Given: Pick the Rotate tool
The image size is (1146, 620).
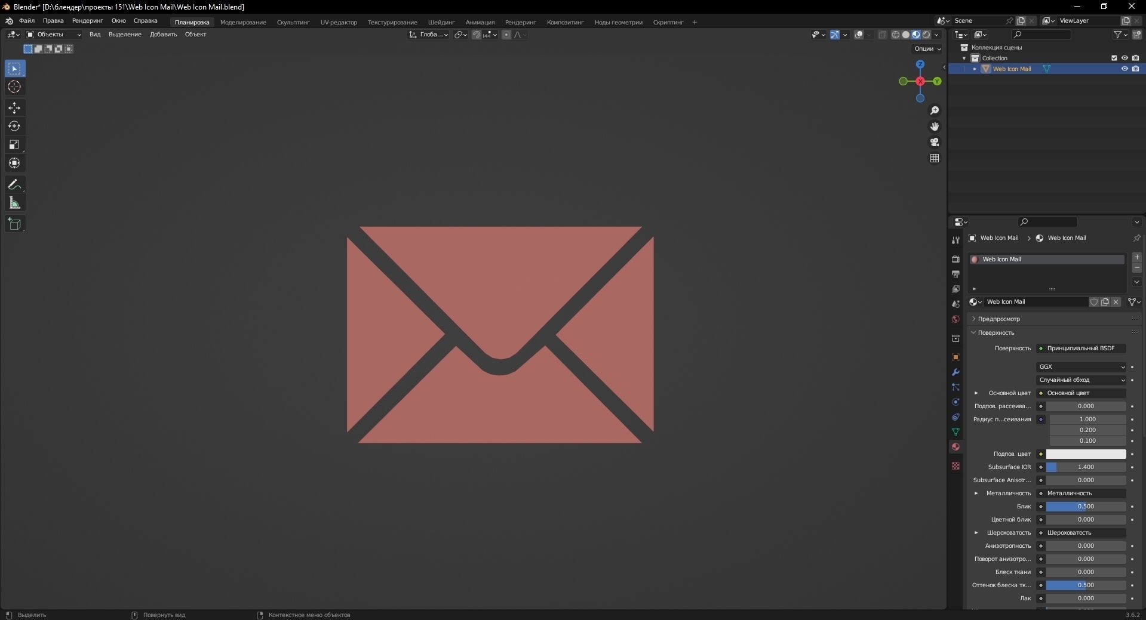Looking at the screenshot, I should click(x=15, y=127).
